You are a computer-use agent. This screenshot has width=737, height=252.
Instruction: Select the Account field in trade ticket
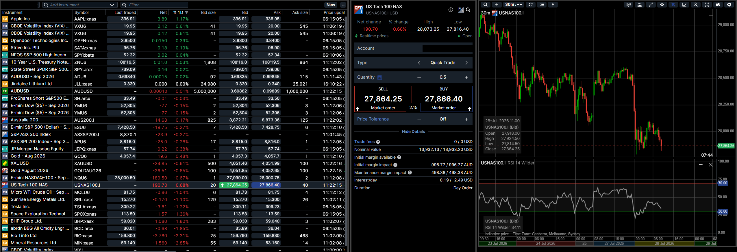click(x=413, y=48)
